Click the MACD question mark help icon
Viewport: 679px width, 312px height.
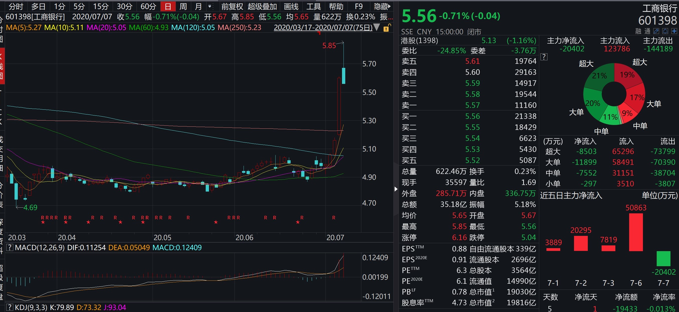coord(10,247)
